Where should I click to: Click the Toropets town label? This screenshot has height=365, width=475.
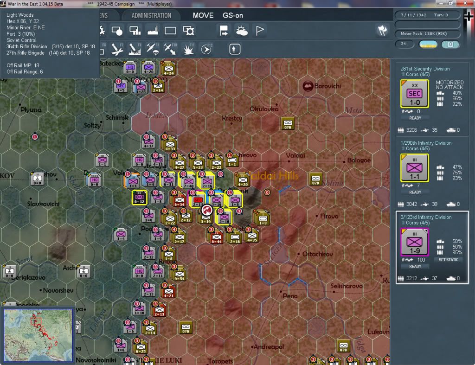(220, 361)
